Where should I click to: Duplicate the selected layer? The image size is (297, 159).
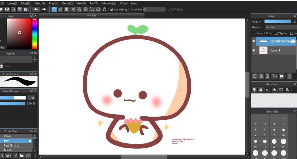click(x=289, y=76)
